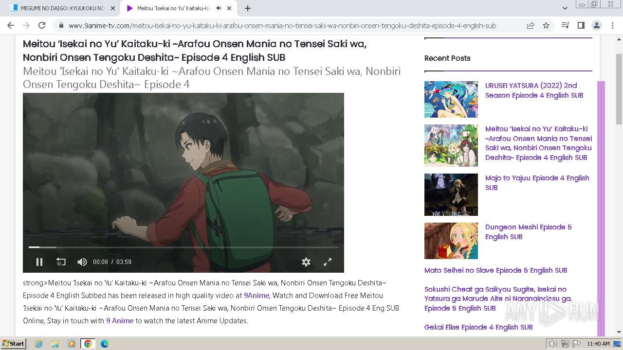Image resolution: width=623 pixels, height=350 pixels.
Task: Follow the '9 Anime' link in text
Action: pyautogui.click(x=120, y=320)
